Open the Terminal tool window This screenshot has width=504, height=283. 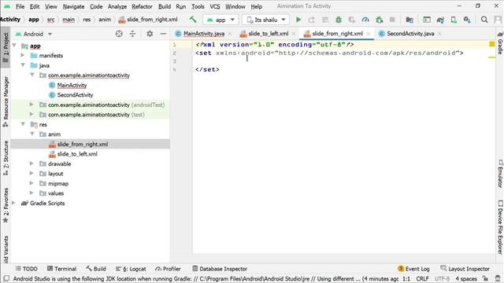[61, 269]
